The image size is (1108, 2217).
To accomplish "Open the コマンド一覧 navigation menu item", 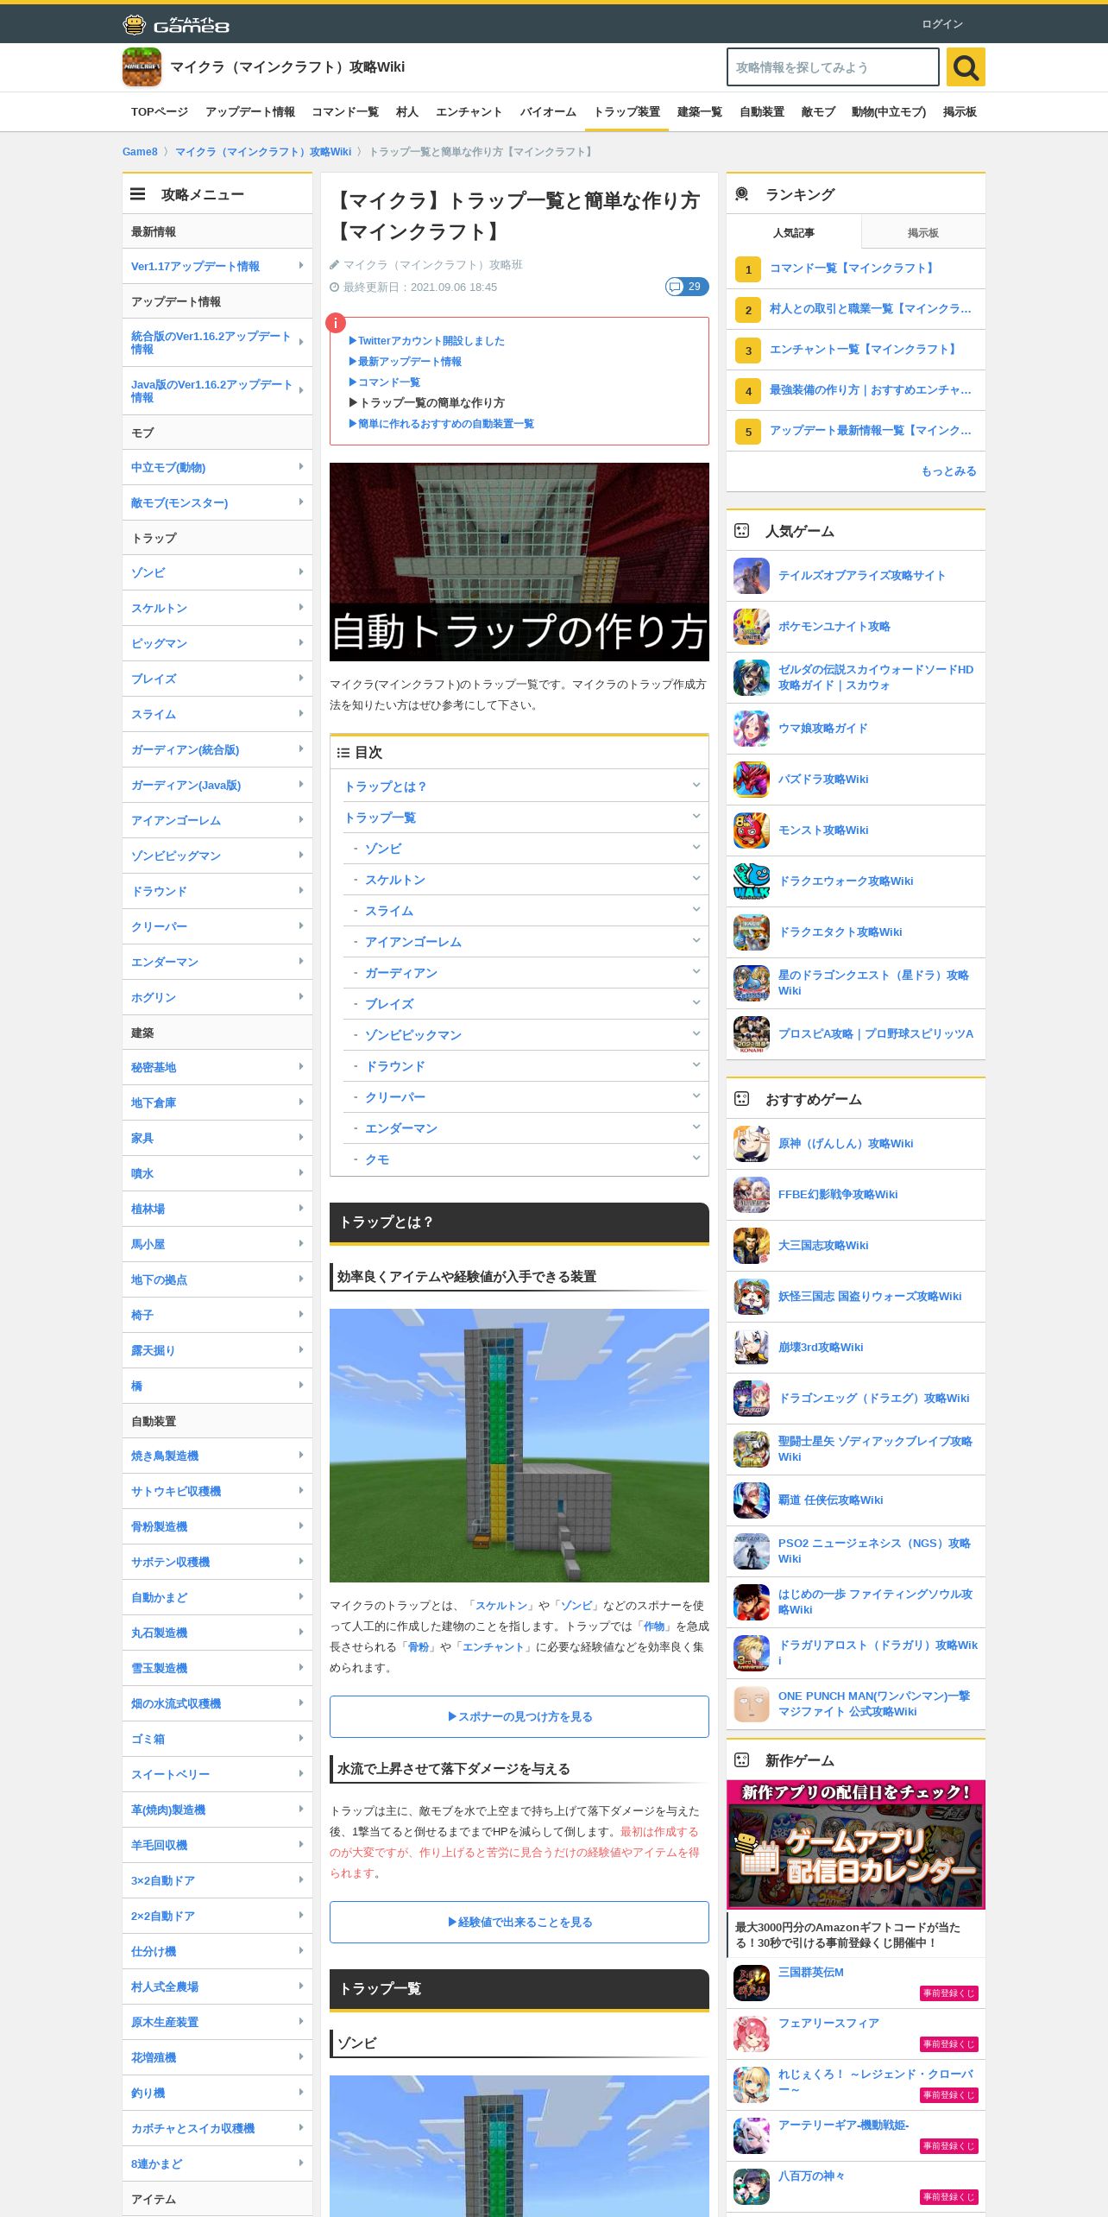I will [345, 112].
